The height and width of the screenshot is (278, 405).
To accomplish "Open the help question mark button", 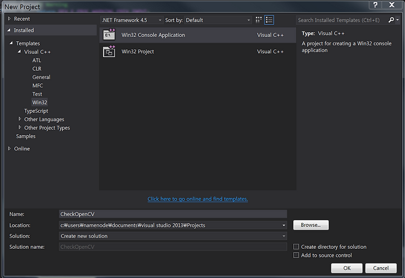I will coord(375,4).
